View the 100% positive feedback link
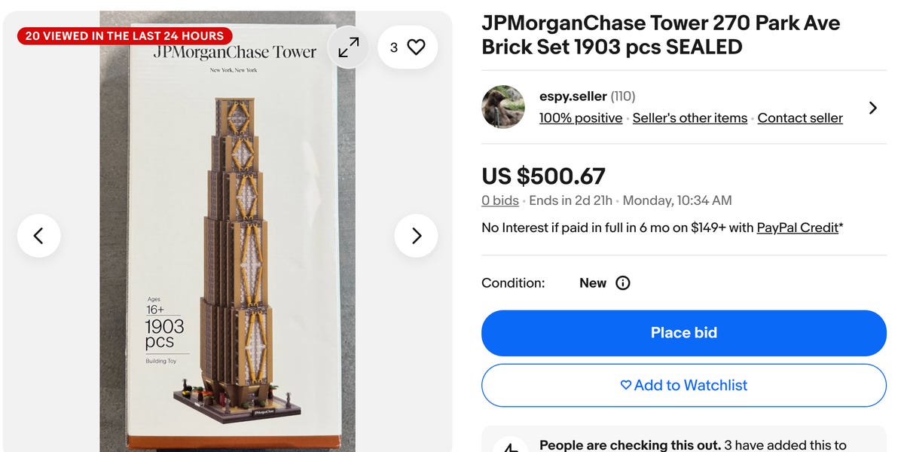 581,118
